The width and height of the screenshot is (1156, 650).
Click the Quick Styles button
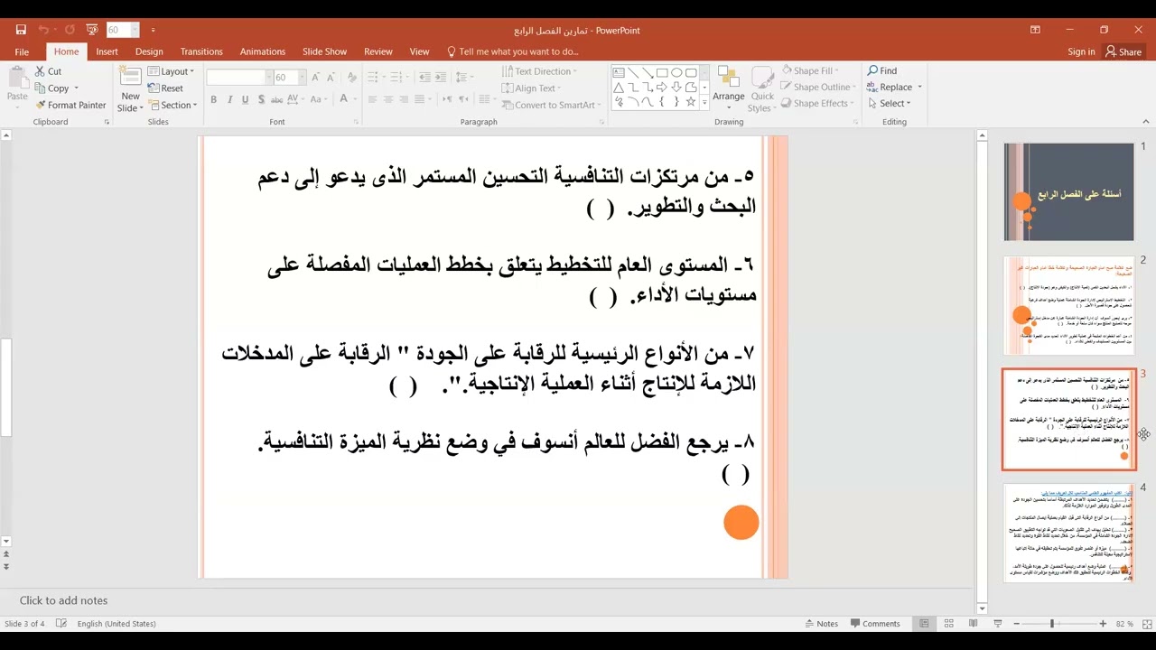(762, 88)
